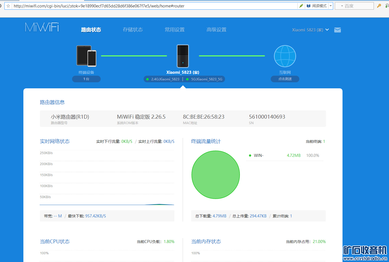
Task: Click the 4.72MB traffic value for WIN-
Action: [294, 155]
